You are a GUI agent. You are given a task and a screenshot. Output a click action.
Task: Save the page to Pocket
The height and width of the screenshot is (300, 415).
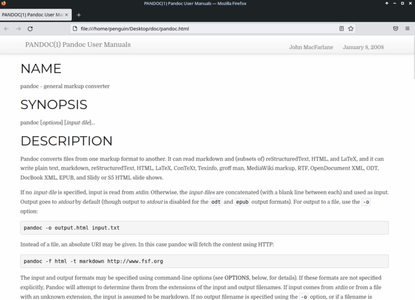click(x=396, y=29)
